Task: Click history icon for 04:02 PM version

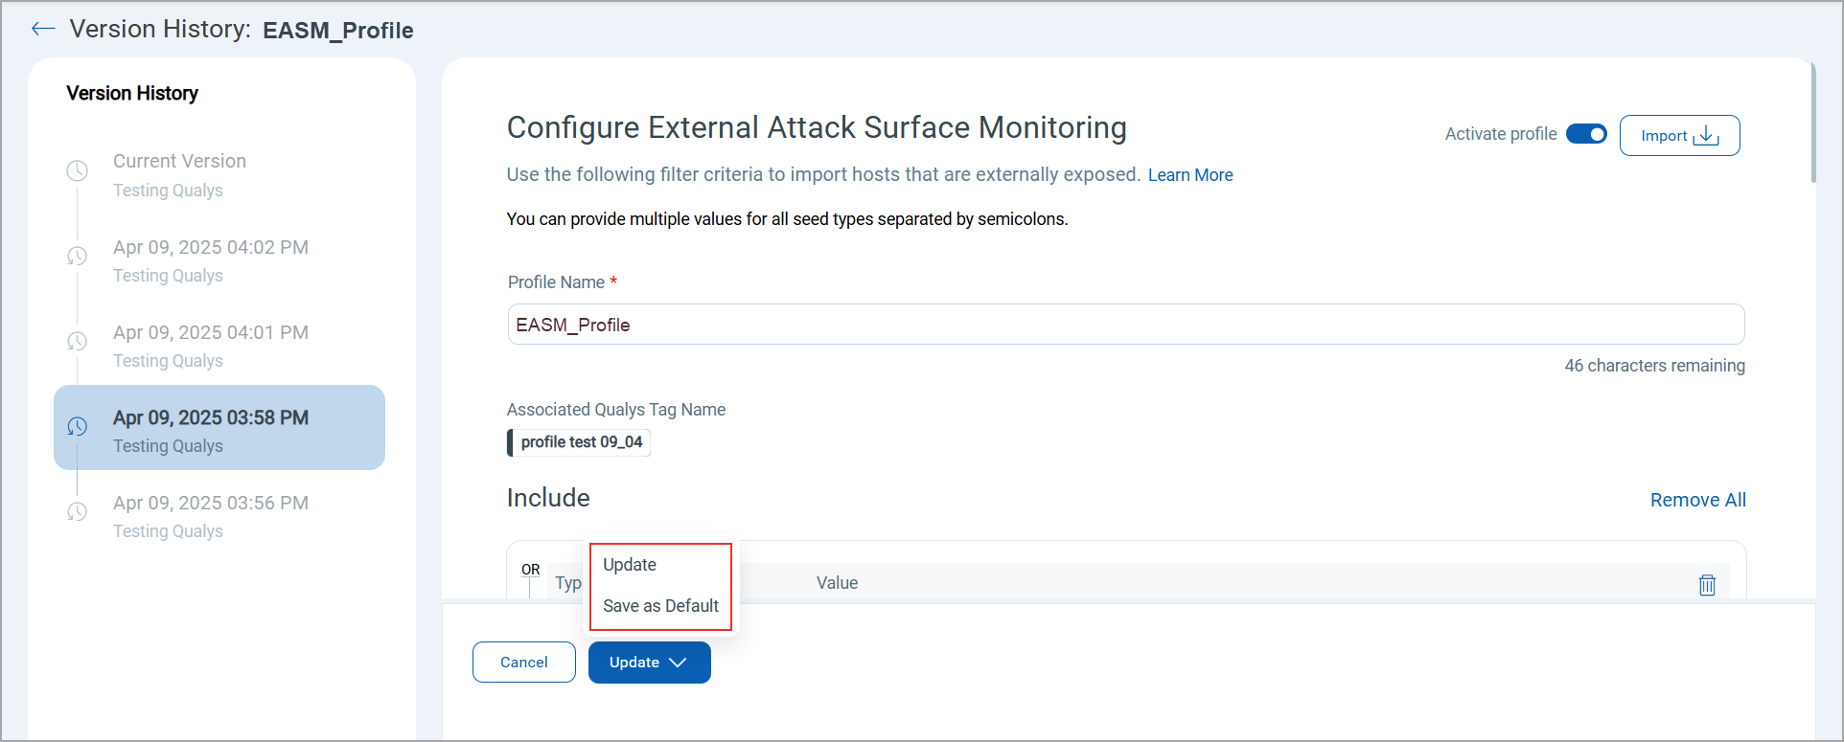Action: click(78, 256)
